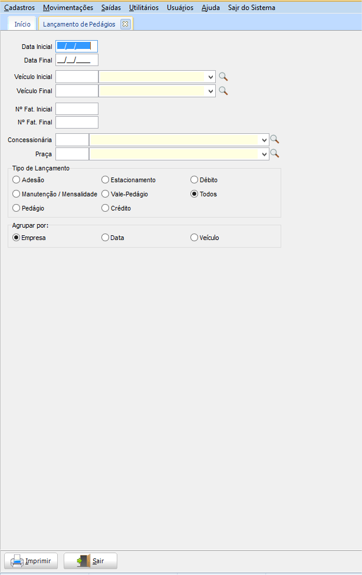This screenshot has height=575, width=362.
Task: Click the Sair button
Action: pyautogui.click(x=90, y=561)
